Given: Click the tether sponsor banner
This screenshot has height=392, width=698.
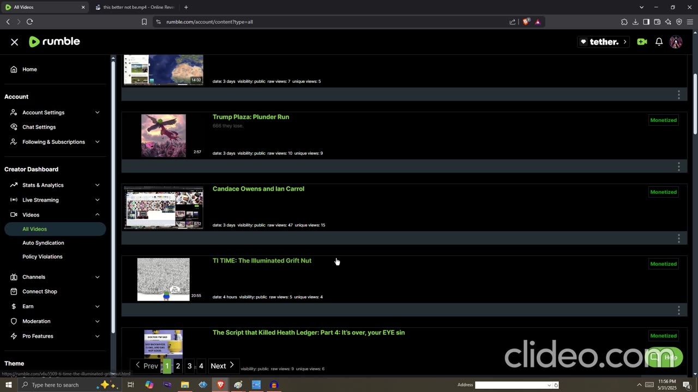Looking at the screenshot, I should [604, 42].
